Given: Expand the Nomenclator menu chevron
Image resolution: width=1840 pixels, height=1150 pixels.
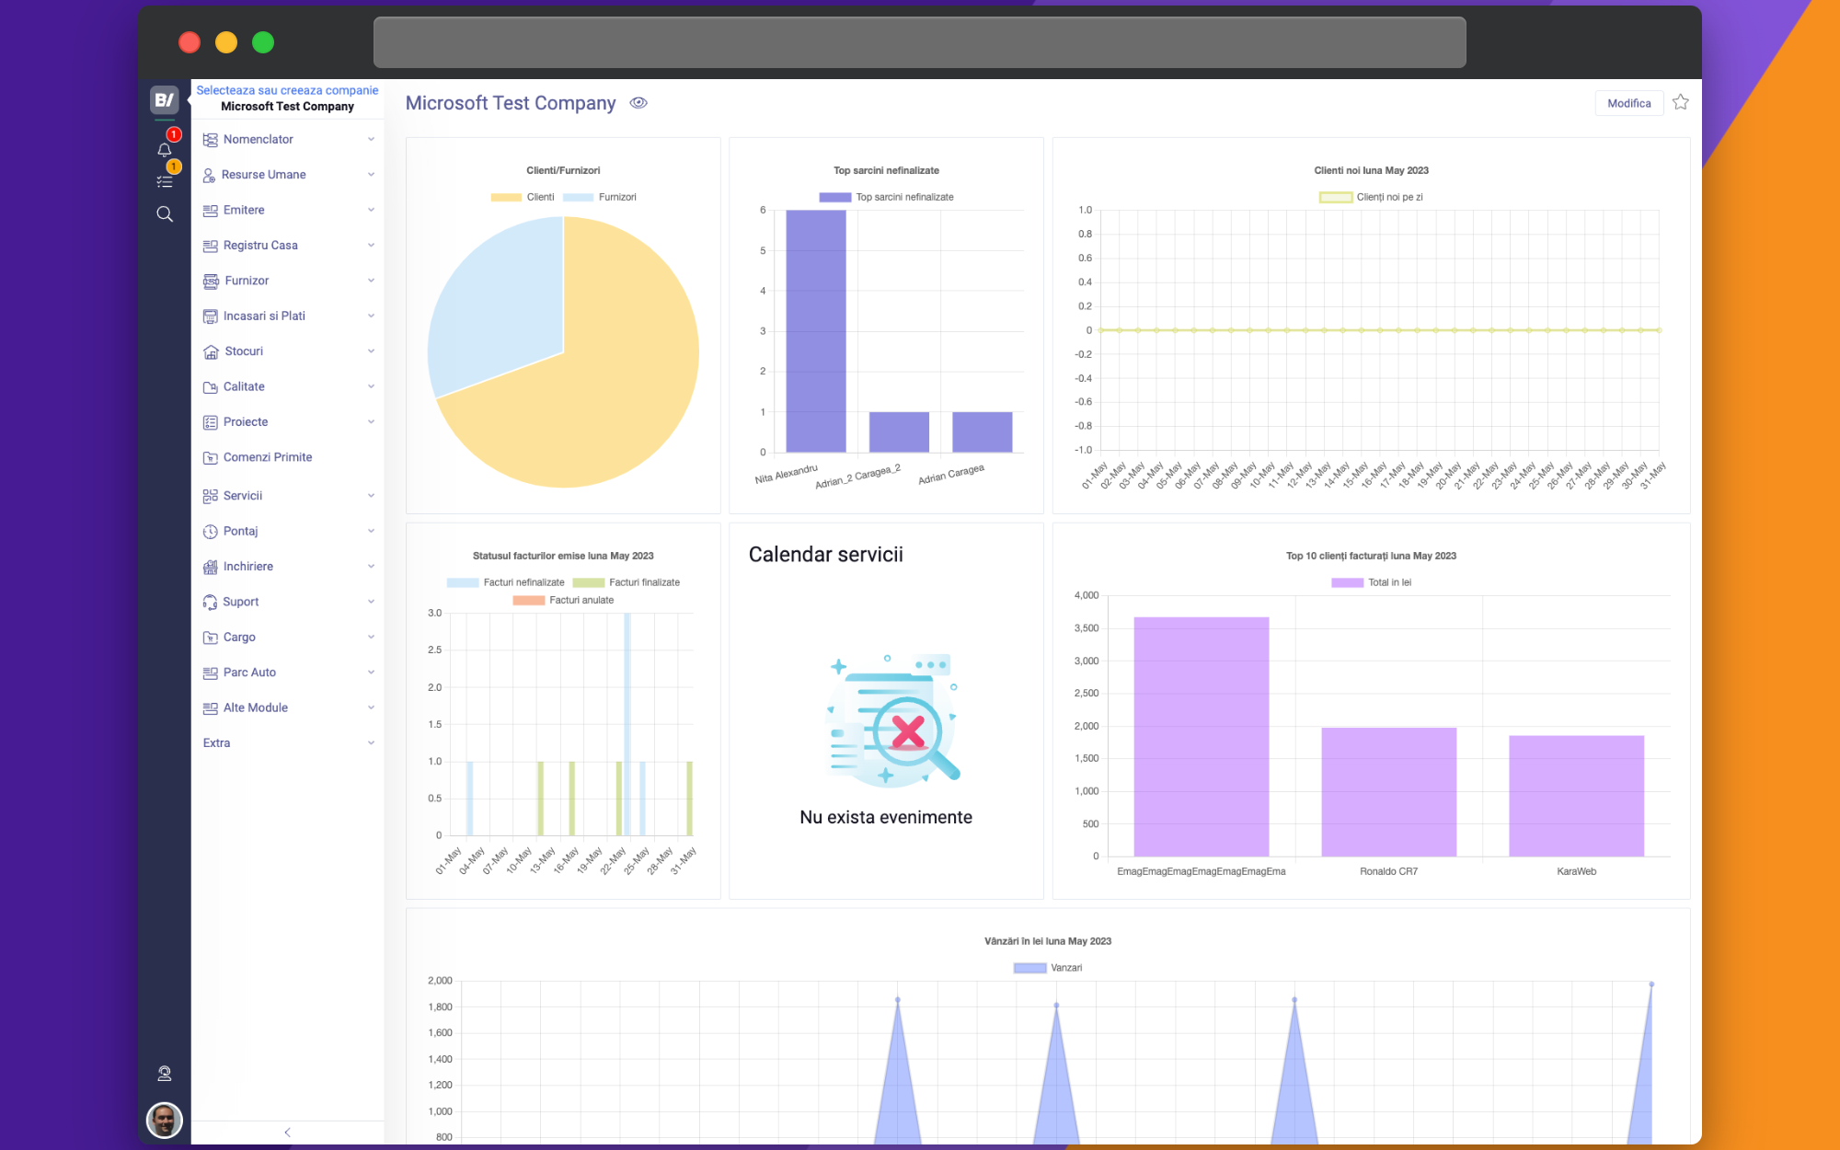Looking at the screenshot, I should [x=371, y=139].
